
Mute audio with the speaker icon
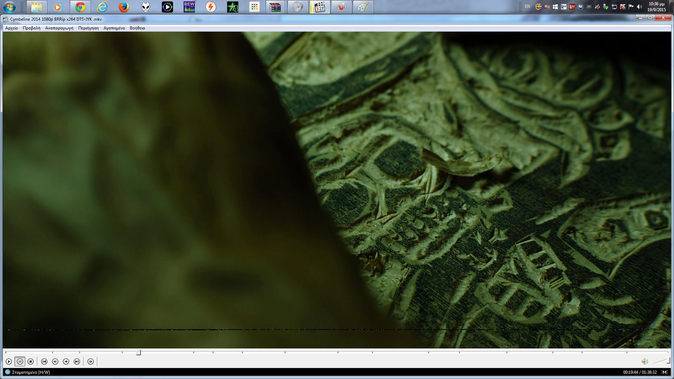point(645,361)
